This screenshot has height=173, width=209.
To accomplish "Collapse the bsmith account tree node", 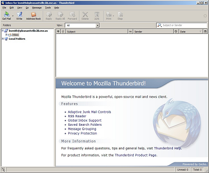I will point(3,31).
